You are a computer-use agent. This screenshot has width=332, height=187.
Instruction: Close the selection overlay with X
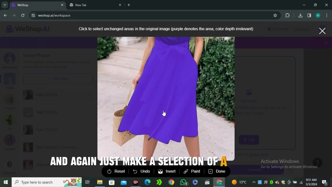pyautogui.click(x=322, y=31)
